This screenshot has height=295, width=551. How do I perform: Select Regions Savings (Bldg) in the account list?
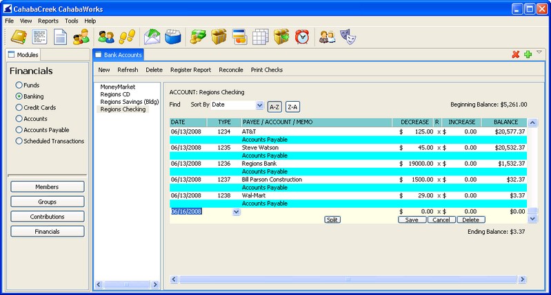130,102
